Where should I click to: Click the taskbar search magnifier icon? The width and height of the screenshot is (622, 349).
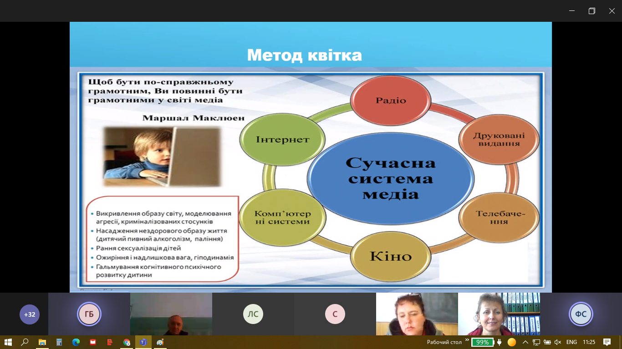(25, 342)
